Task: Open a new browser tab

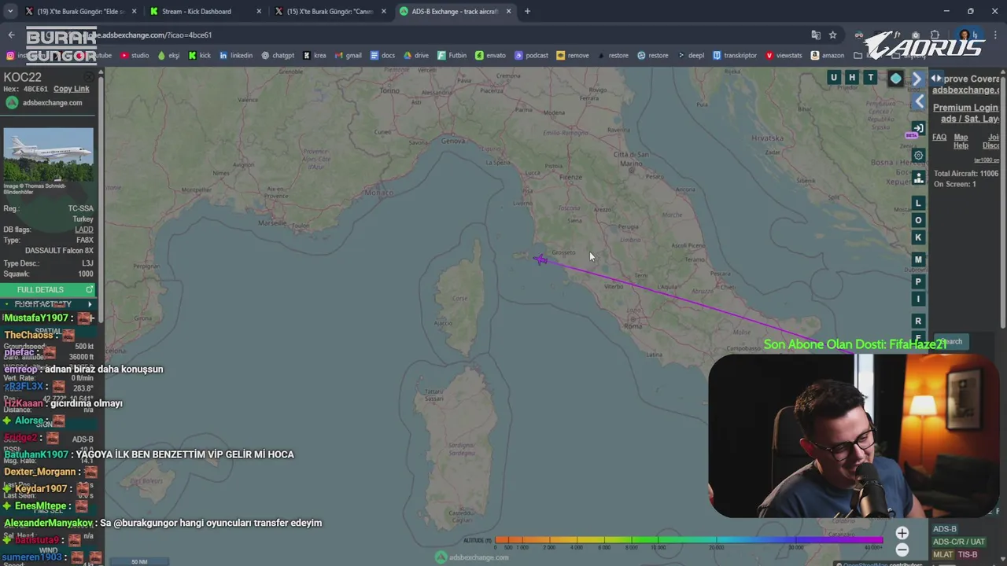Action: point(527,12)
